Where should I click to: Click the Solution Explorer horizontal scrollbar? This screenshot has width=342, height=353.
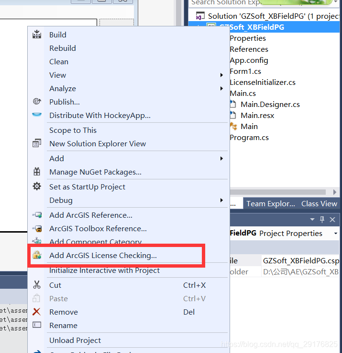coord(278,192)
